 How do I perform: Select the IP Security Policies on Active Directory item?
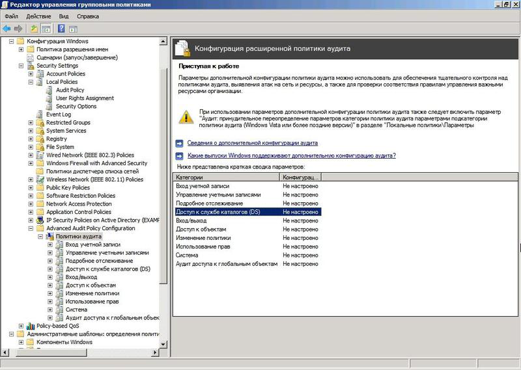point(103,220)
